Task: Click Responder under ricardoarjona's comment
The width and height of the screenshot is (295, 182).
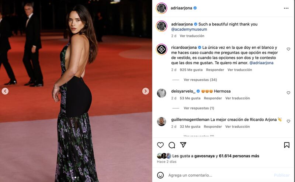Action: (215, 70)
